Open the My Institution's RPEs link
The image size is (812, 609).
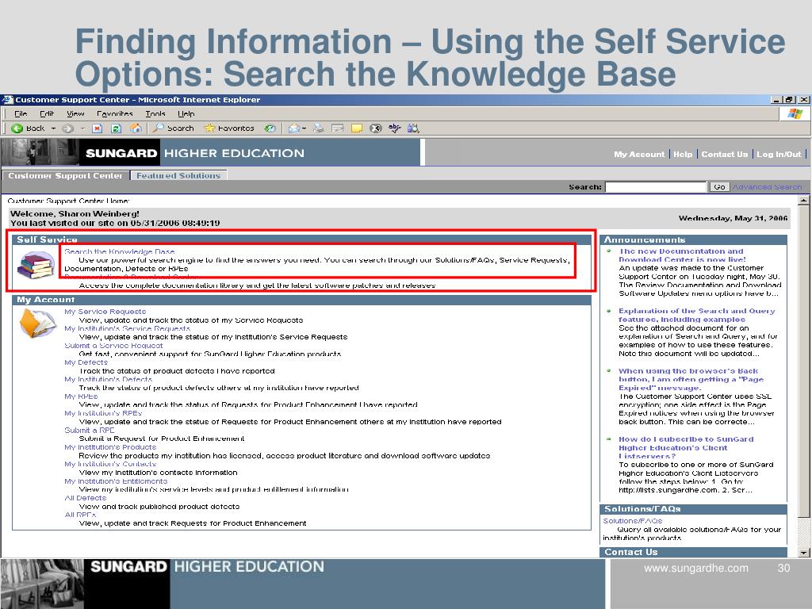(103, 412)
